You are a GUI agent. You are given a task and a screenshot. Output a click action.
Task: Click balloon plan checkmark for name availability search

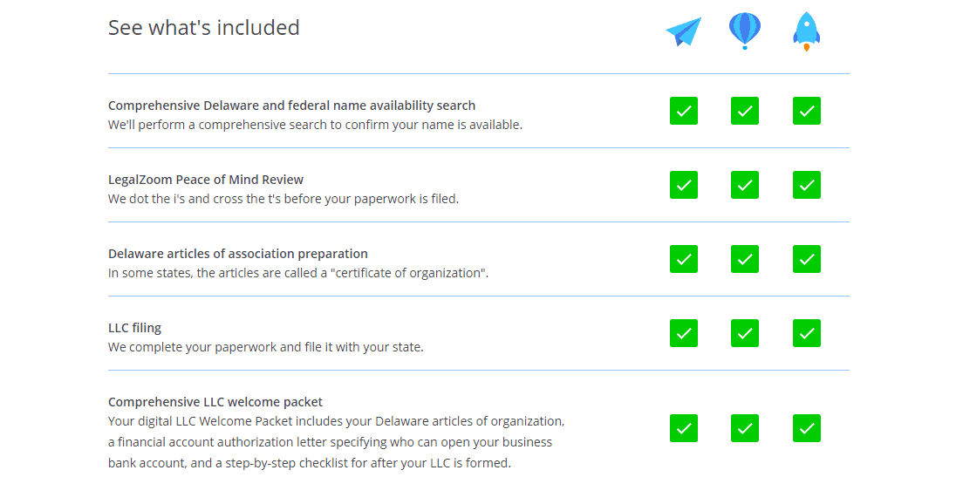[x=745, y=111]
